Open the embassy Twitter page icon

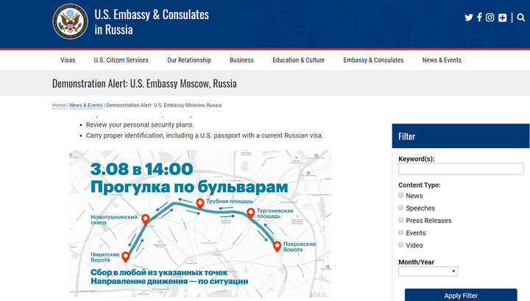468,17
